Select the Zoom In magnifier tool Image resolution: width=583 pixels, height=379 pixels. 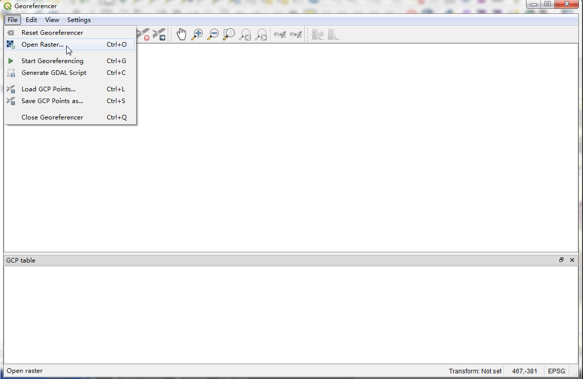pos(197,34)
